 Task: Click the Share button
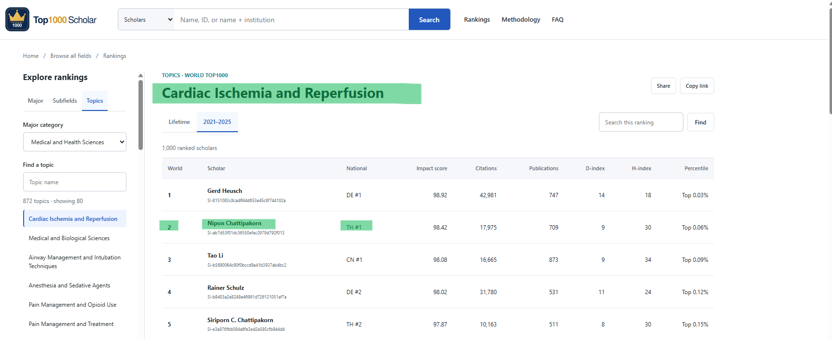tap(664, 86)
